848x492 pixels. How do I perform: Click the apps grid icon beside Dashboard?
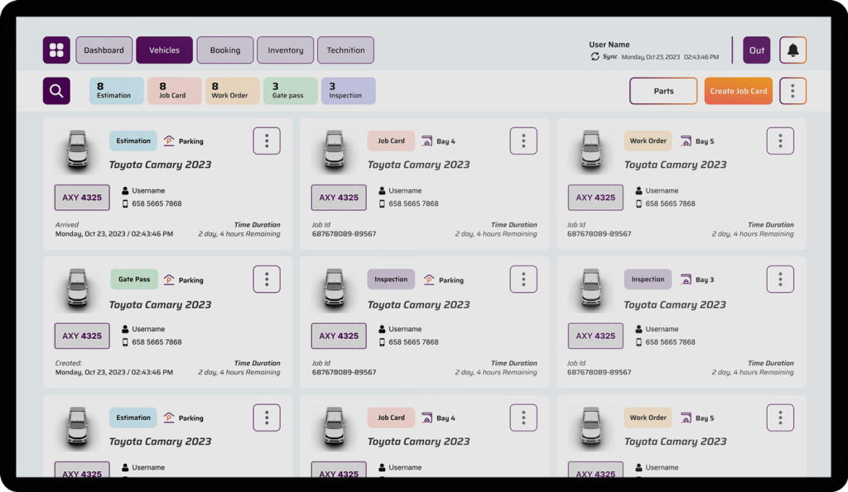pyautogui.click(x=55, y=50)
